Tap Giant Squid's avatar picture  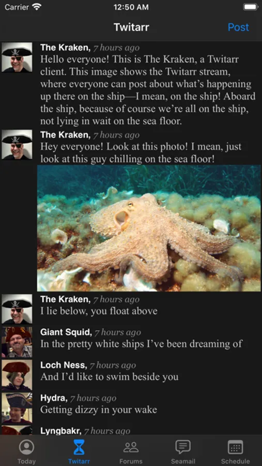coord(17,342)
